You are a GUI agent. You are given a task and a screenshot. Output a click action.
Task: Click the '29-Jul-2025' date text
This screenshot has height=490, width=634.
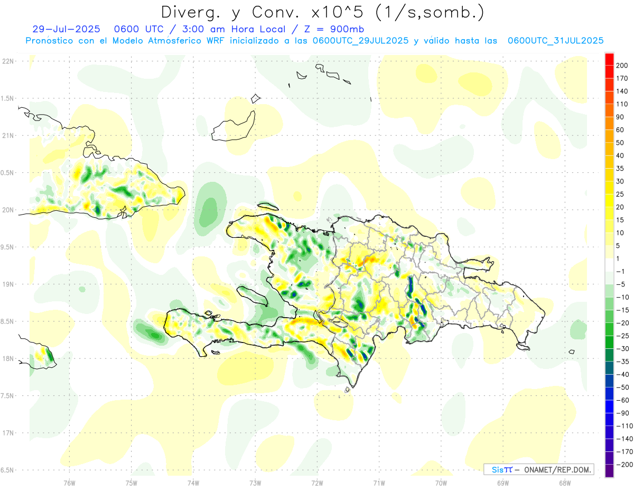(66, 29)
